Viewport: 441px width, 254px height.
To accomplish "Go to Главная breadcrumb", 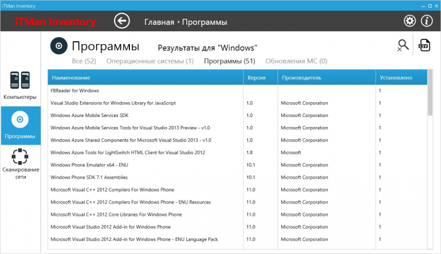I will 159,22.
